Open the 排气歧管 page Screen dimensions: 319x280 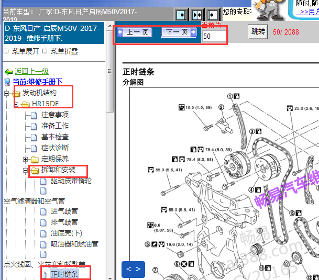[64, 222]
